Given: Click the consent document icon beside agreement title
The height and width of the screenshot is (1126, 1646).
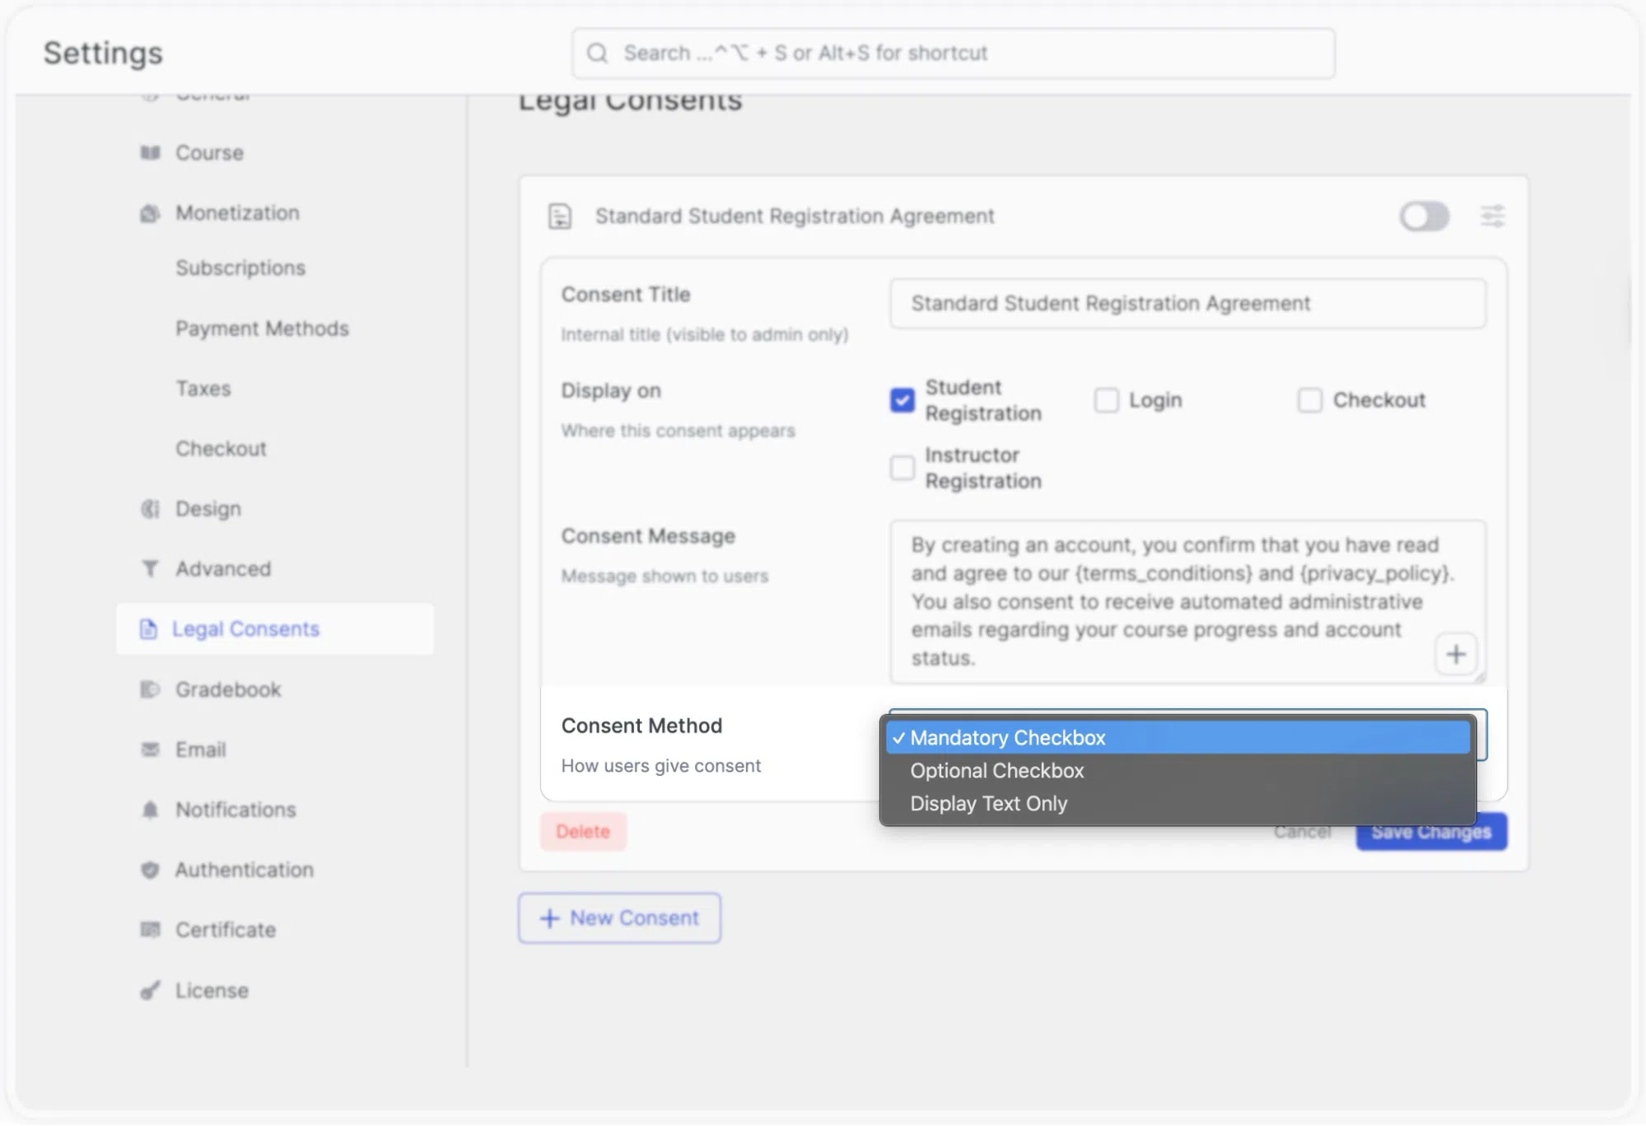Looking at the screenshot, I should pos(560,217).
